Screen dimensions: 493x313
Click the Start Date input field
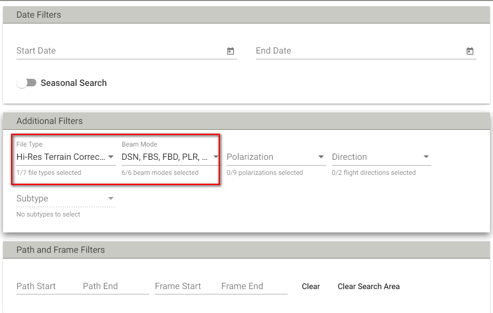click(119, 50)
